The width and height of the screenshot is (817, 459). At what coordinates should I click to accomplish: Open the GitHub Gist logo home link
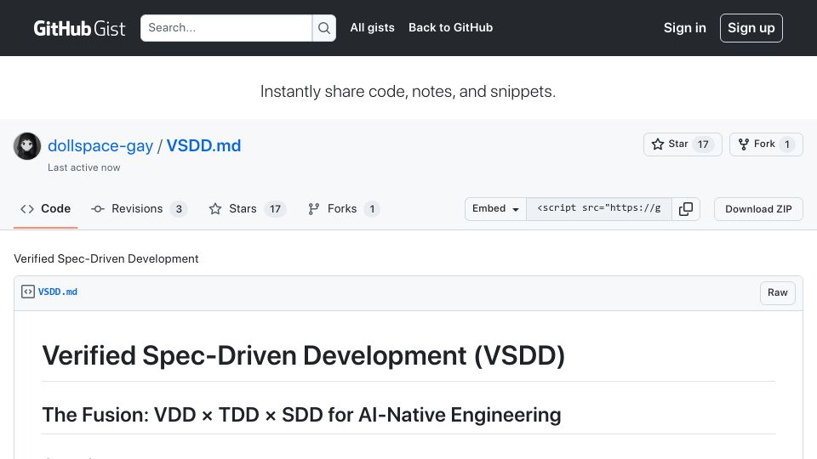79,28
